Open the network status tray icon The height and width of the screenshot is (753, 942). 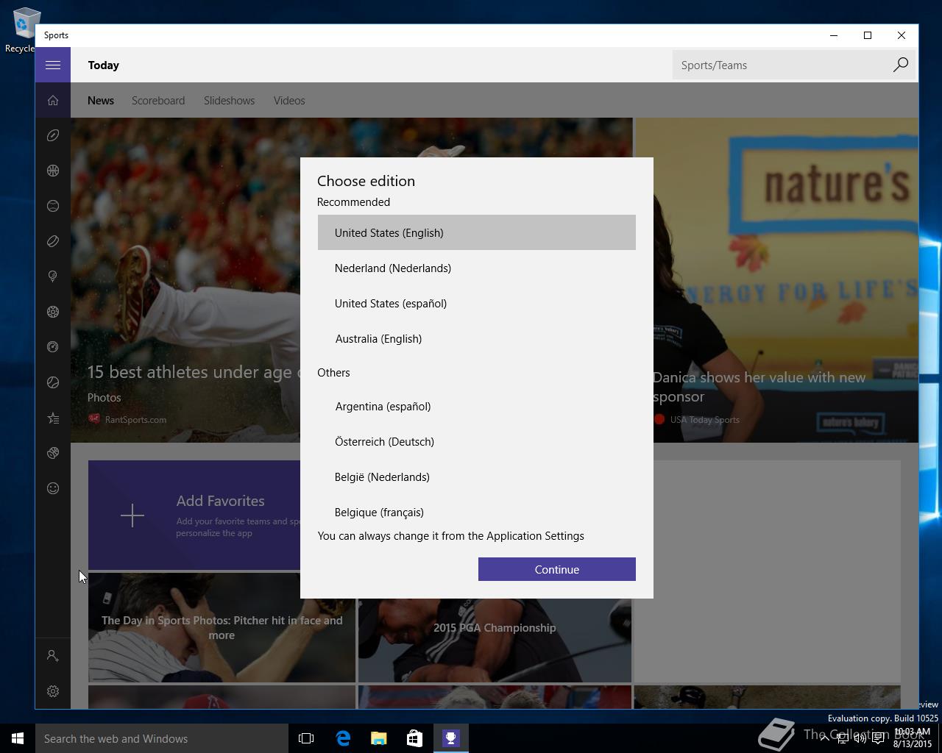point(842,738)
